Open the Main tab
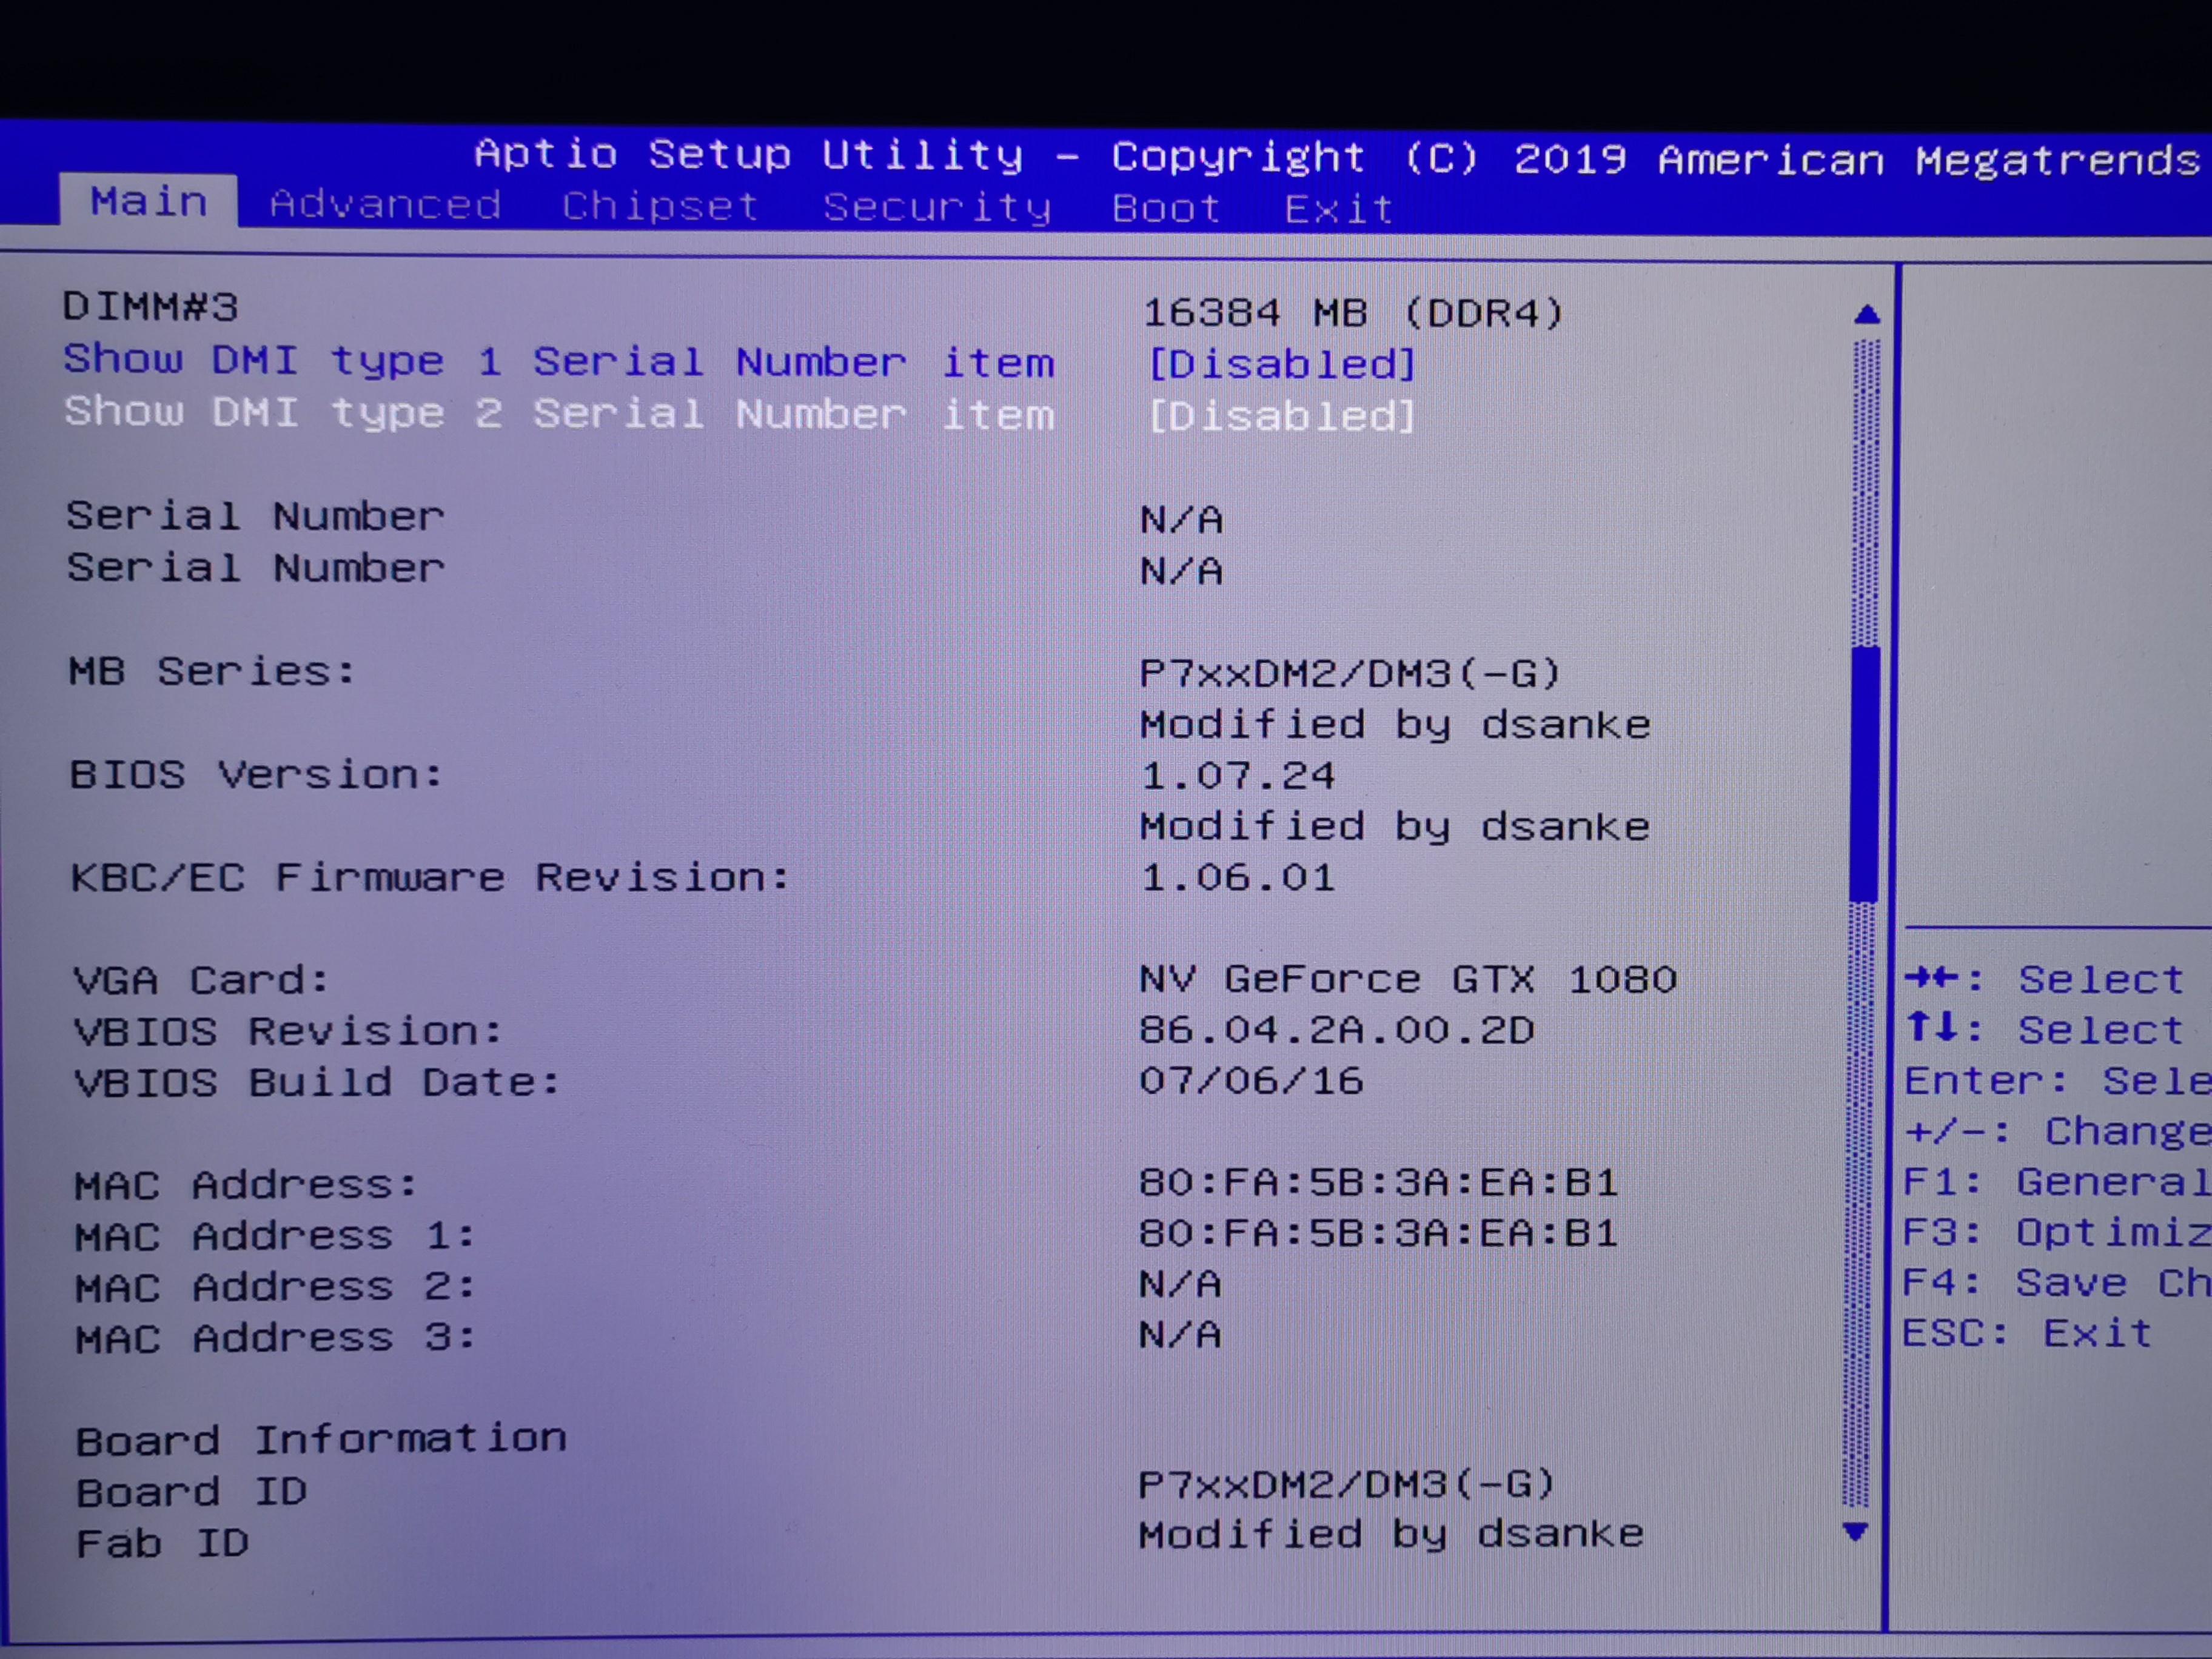 pos(149,201)
